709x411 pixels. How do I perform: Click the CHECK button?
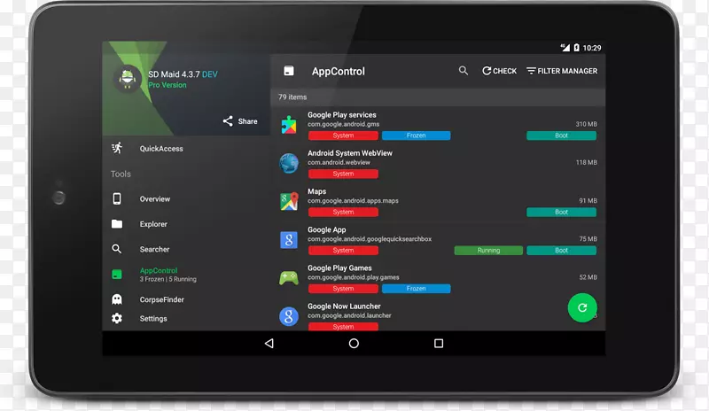coord(499,71)
